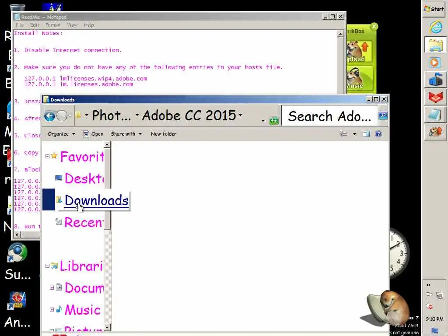Open Windows Explorer taskbar button
Viewport: 448px width, 336px height.
tap(435, 45)
